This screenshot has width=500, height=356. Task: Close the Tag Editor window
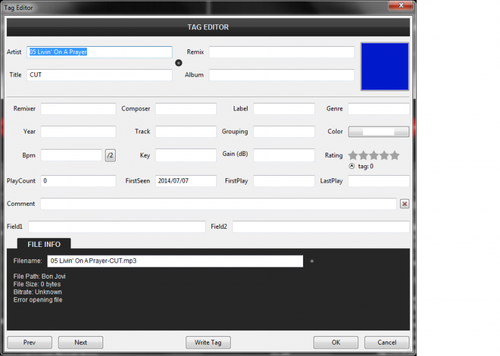tap(401, 6)
